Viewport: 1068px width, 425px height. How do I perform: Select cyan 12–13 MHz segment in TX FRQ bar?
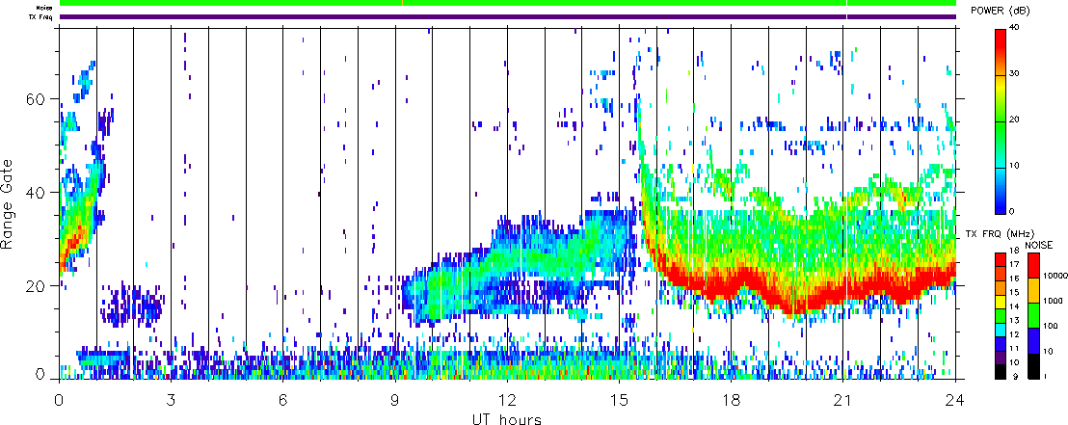[1001, 329]
